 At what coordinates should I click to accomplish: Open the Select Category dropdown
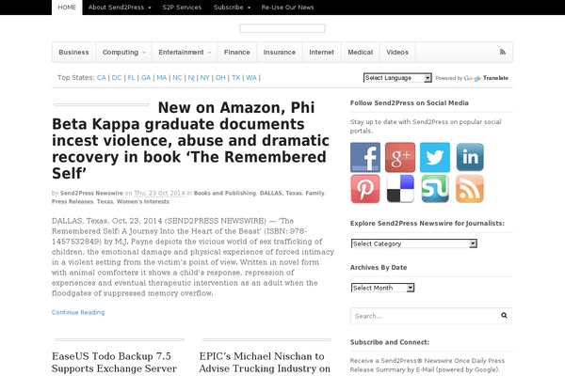click(414, 243)
